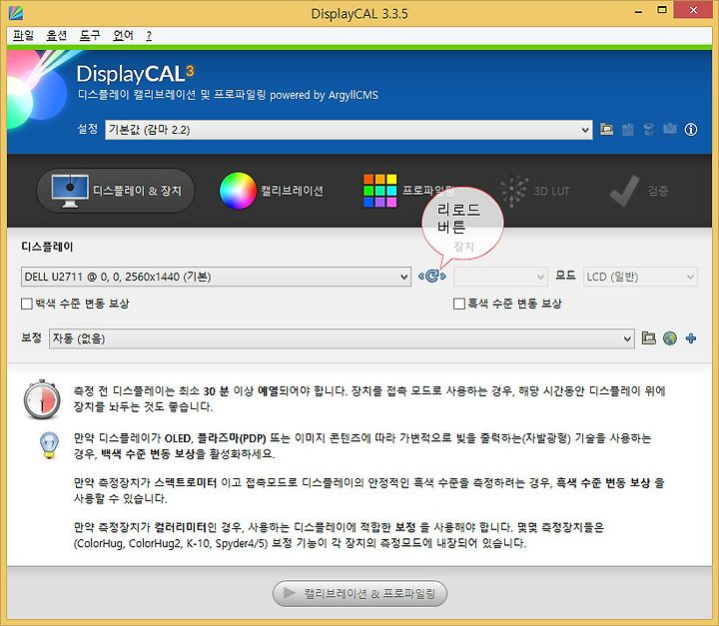This screenshot has width=719, height=626.
Task: Click the 캘리브레이션 & 프로파일링 start button
Action: (x=359, y=593)
